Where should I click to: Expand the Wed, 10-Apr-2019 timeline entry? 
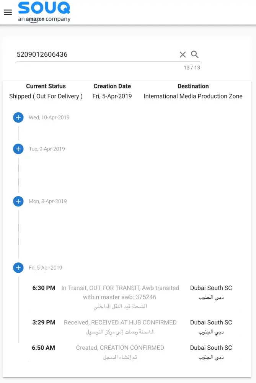pyautogui.click(x=18, y=118)
